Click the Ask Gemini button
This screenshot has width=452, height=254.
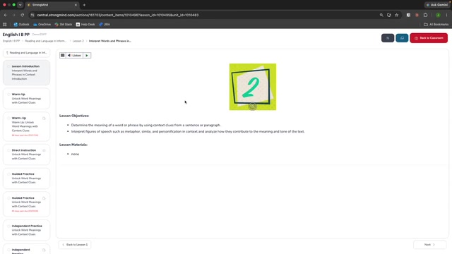[437, 5]
